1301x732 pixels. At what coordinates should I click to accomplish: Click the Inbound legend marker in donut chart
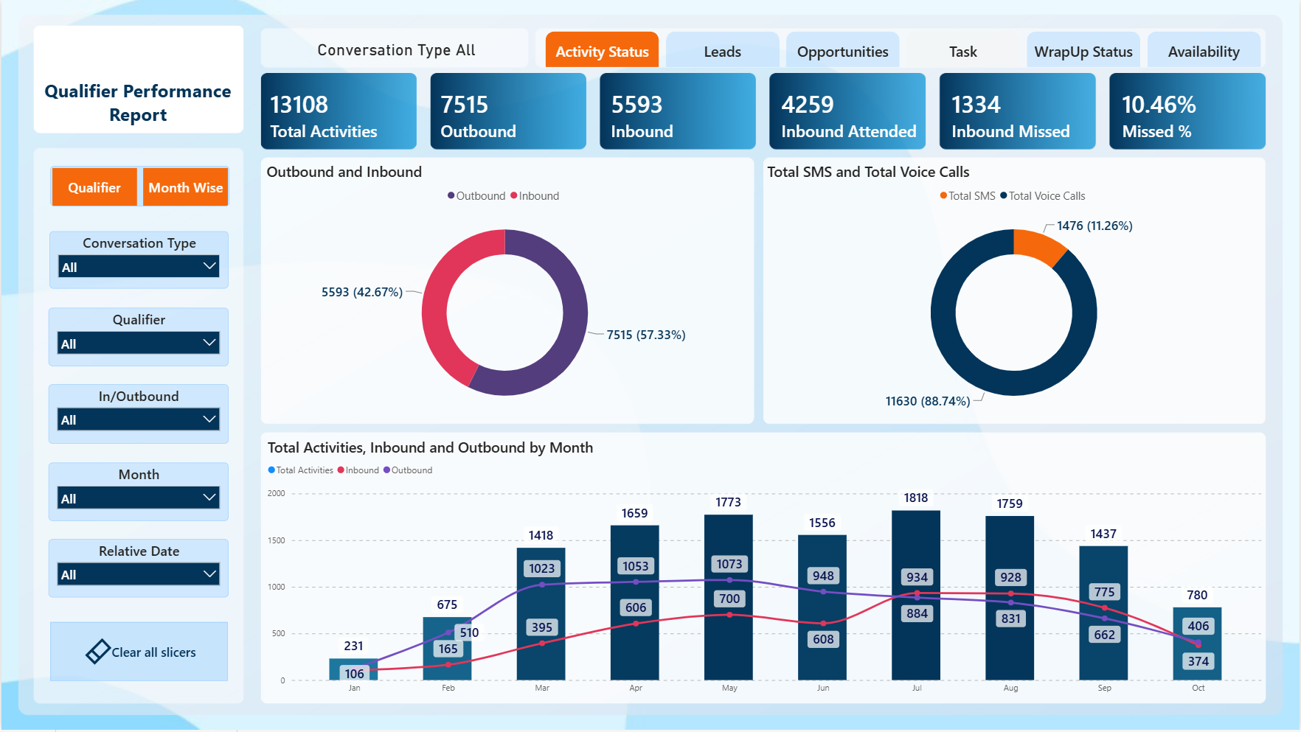513,195
